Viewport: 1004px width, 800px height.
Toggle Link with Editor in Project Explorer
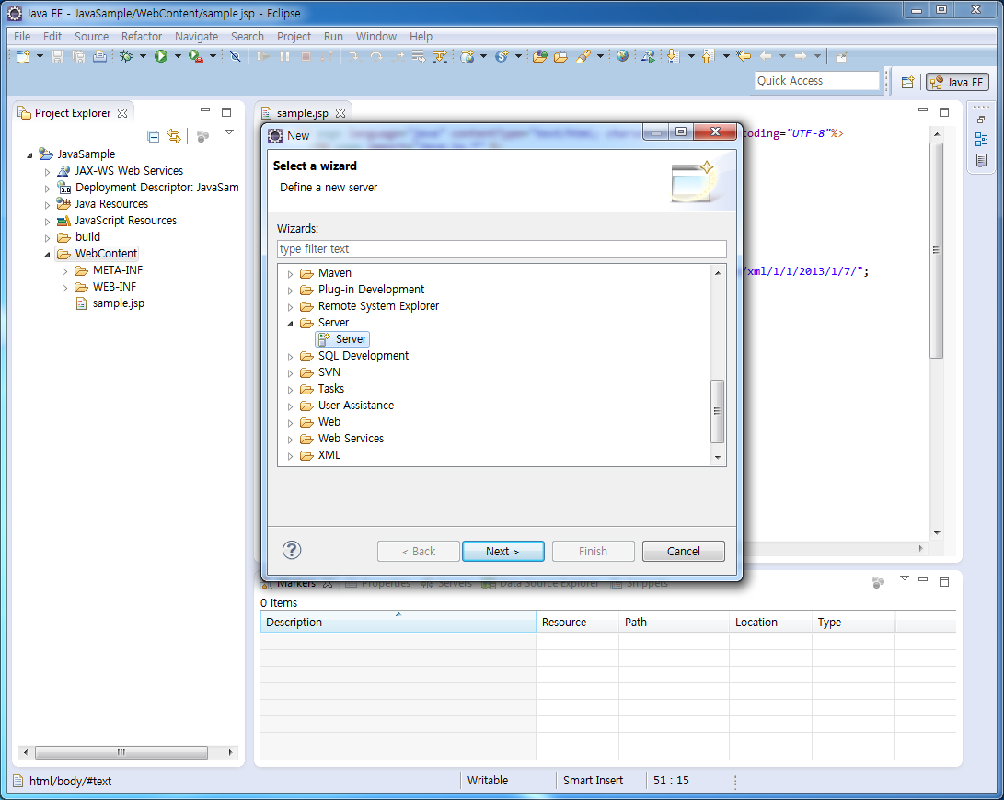(174, 136)
